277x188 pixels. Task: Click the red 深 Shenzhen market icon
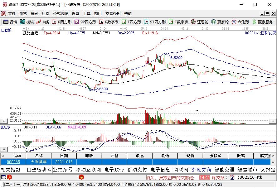pos(81,177)
